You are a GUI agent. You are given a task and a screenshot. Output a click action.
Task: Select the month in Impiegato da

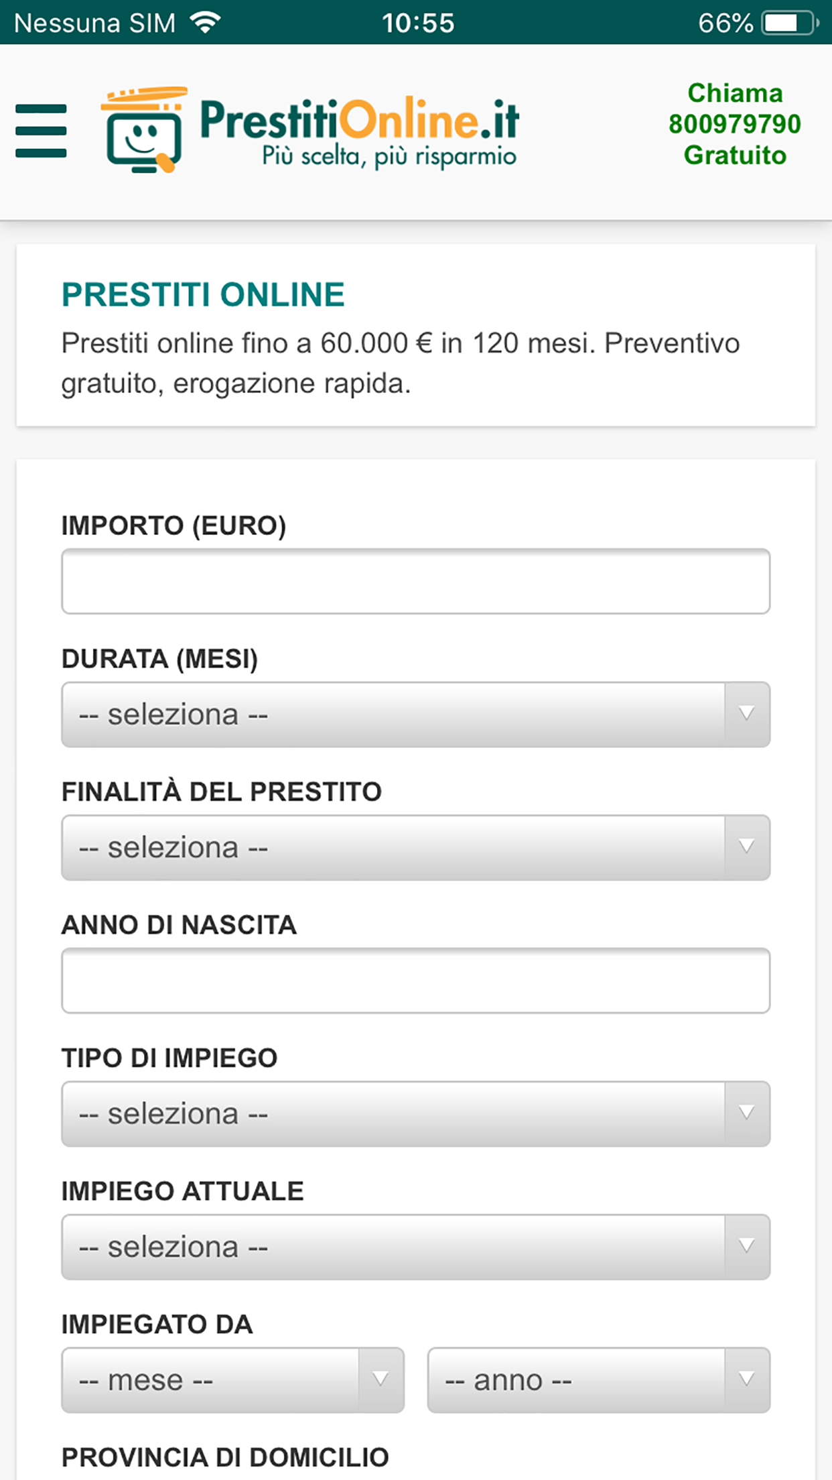(210, 1380)
